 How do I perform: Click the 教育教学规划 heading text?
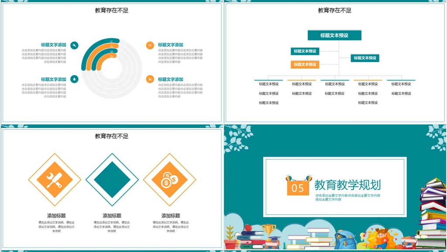pos(347,185)
